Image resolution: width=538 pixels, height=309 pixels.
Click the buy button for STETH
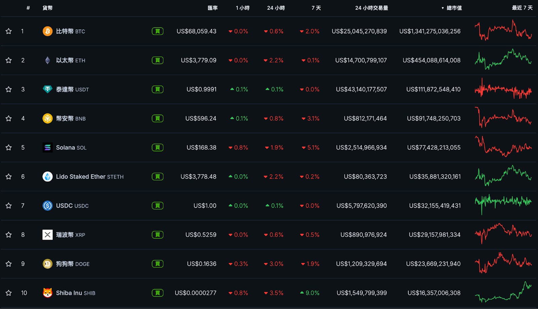pos(158,177)
